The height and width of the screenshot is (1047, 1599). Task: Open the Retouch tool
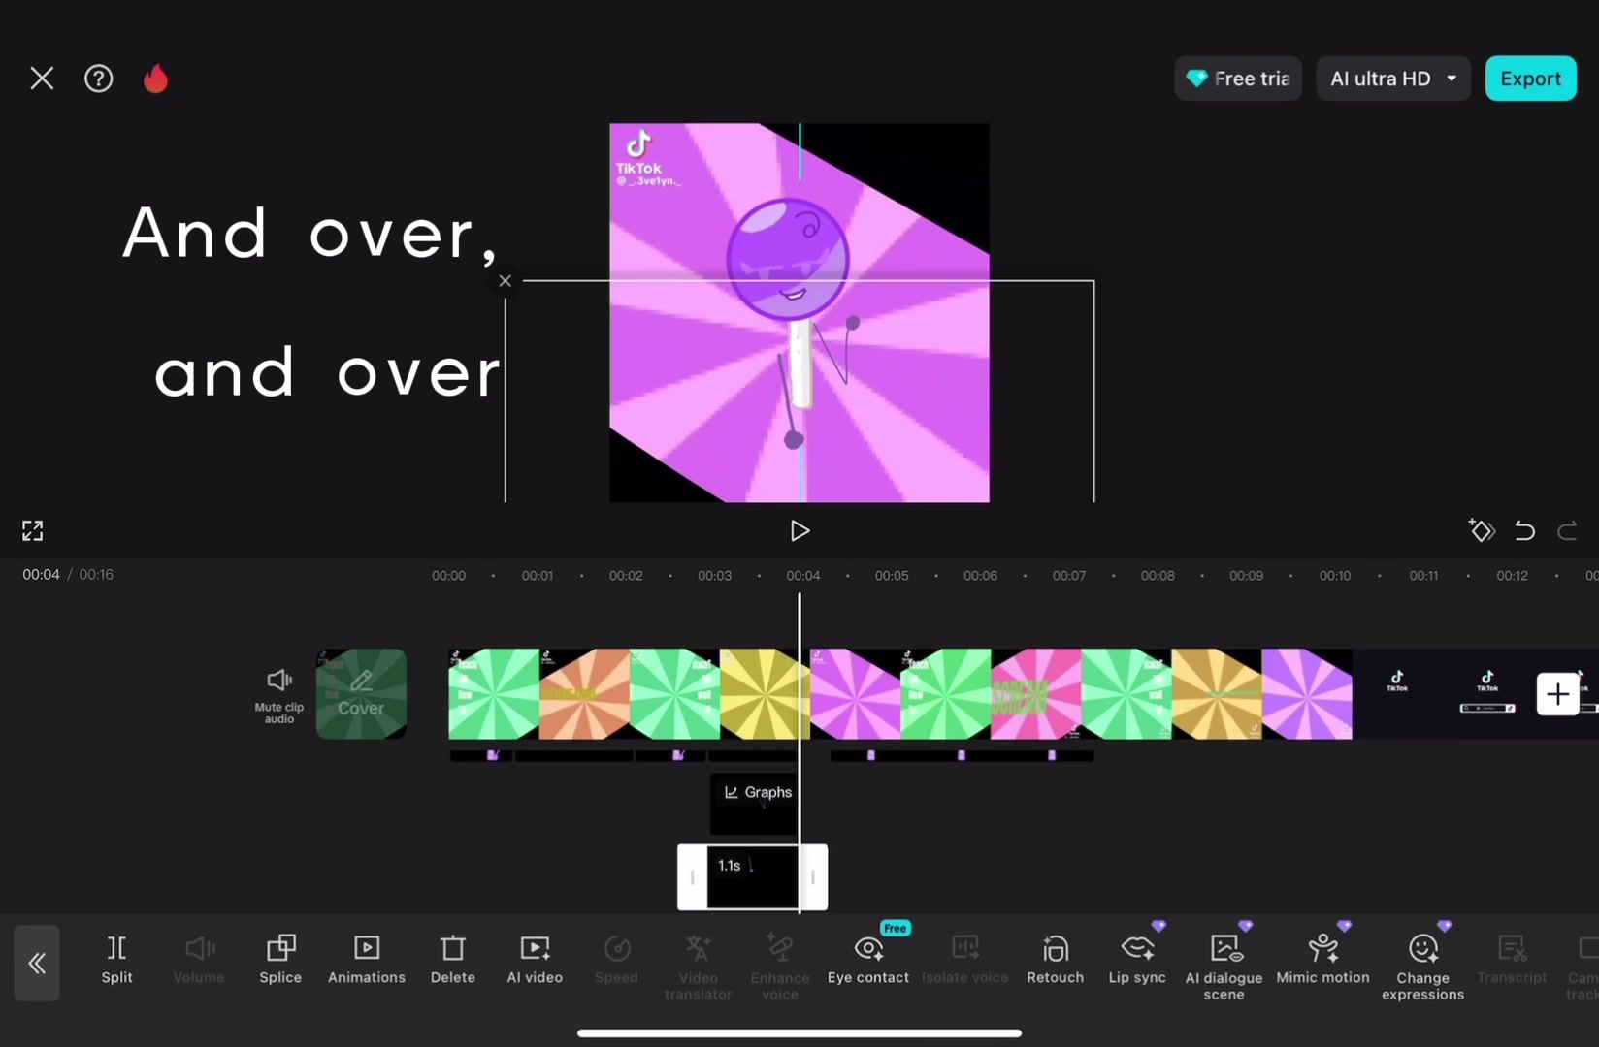coord(1056,960)
